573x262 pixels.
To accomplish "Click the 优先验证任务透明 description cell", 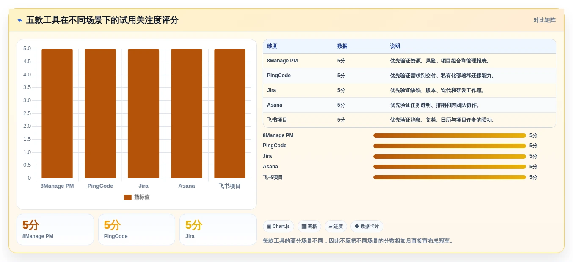I will pyautogui.click(x=435, y=105).
